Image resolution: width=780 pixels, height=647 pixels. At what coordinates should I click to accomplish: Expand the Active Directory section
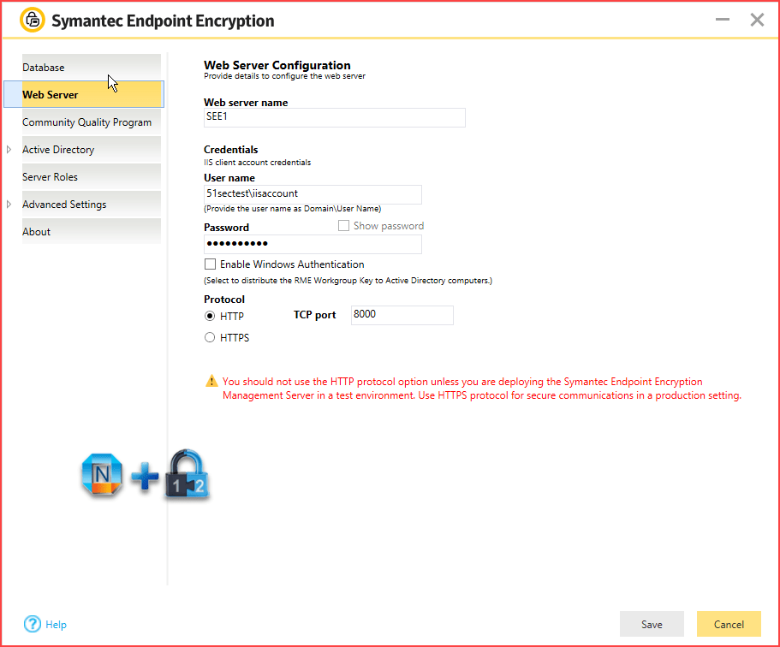9,149
